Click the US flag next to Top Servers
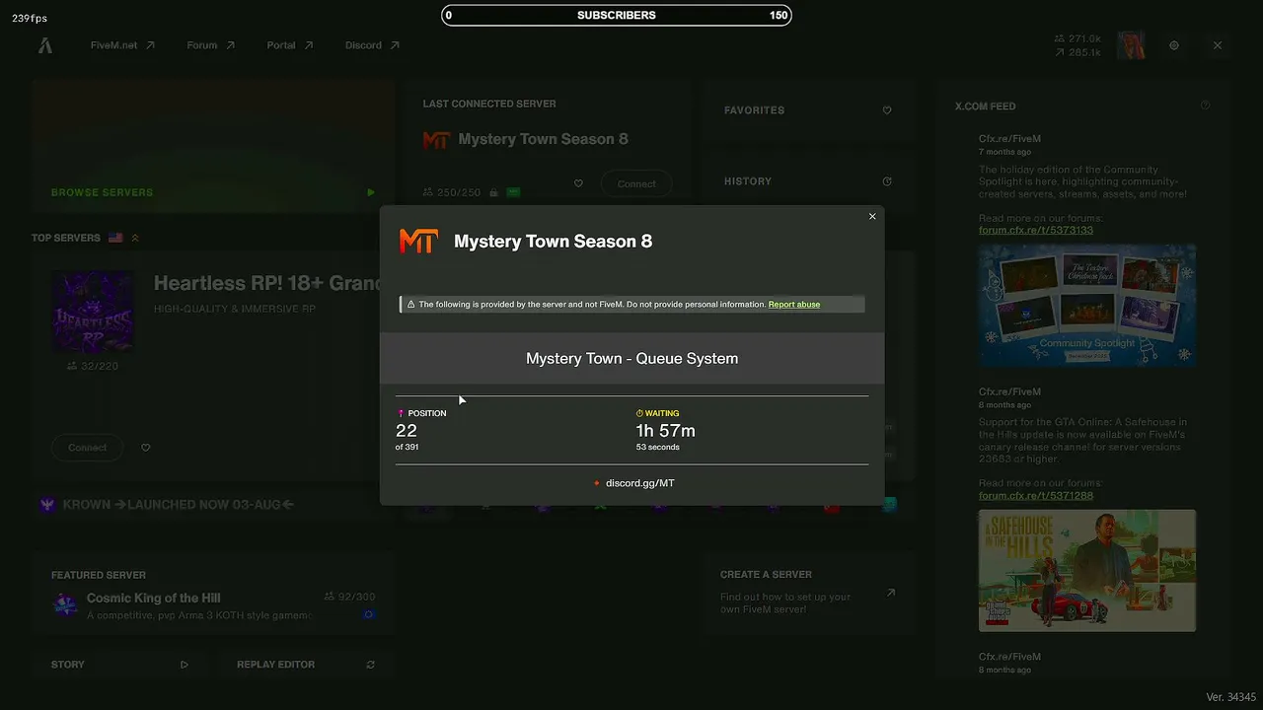1263x710 pixels. click(115, 238)
